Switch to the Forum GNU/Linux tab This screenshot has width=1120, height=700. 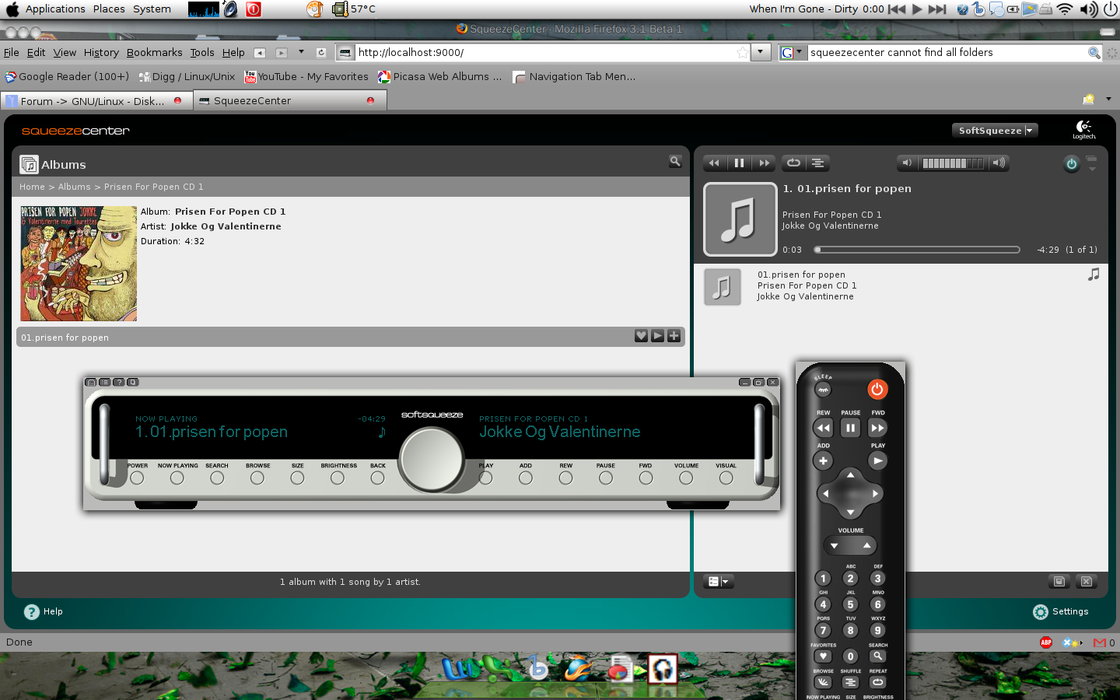click(x=96, y=101)
